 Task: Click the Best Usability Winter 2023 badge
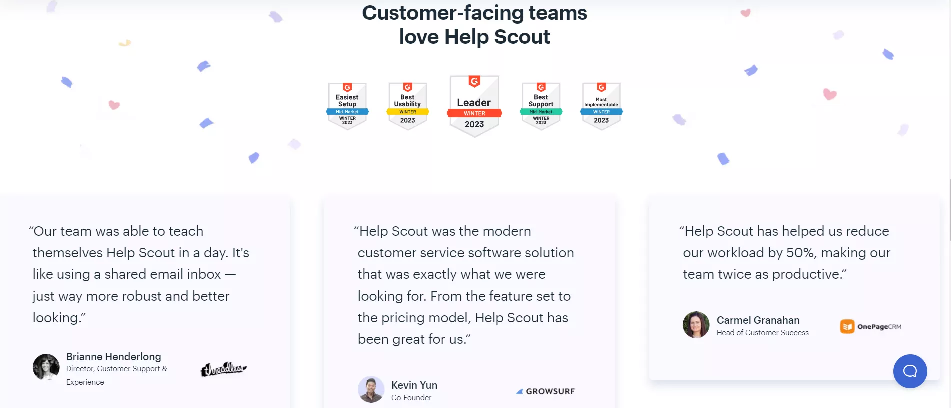(x=407, y=106)
